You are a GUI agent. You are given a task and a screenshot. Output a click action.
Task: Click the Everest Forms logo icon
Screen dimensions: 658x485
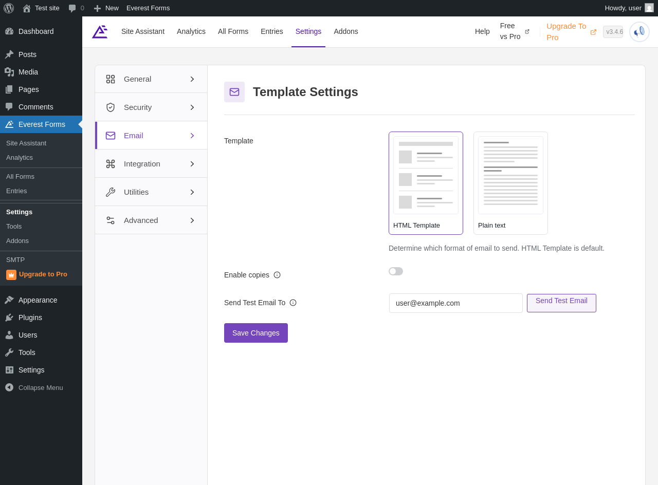[100, 32]
